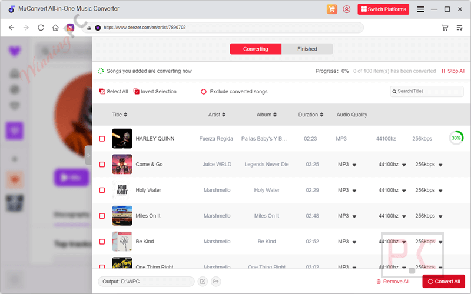Click the Miles On It album thumbnail
Image resolution: width=471 pixels, height=294 pixels.
(x=122, y=216)
